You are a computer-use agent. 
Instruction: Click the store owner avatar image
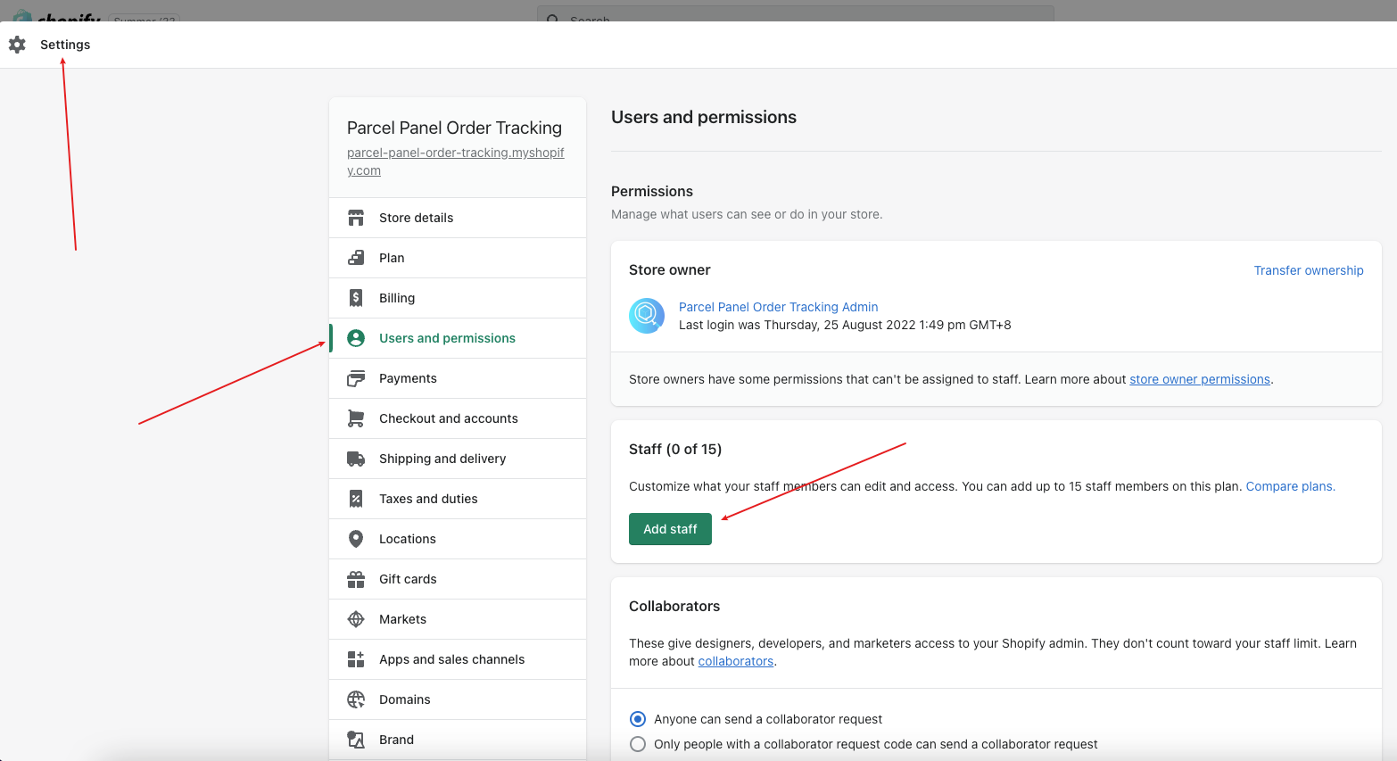647,316
